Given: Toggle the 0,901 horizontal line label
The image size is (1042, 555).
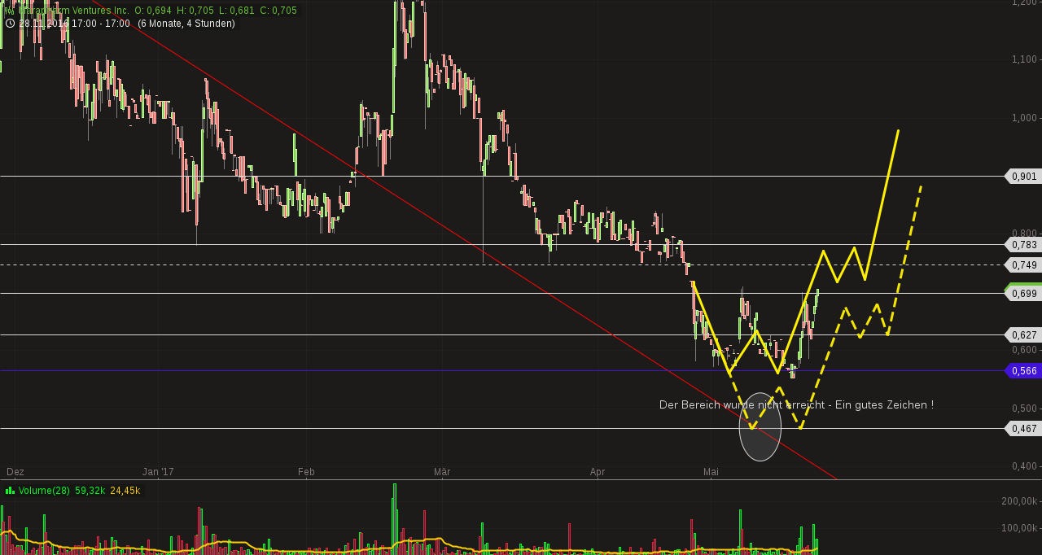Looking at the screenshot, I should tap(1023, 176).
